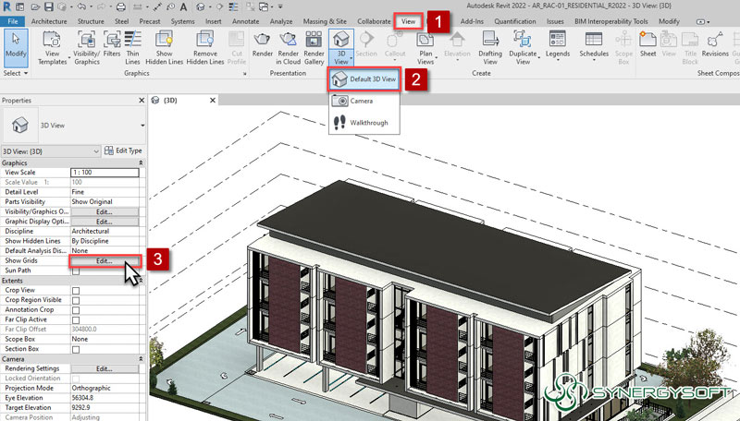Collapse the Graphics properties group
This screenshot has height=421, width=740.
141,162
